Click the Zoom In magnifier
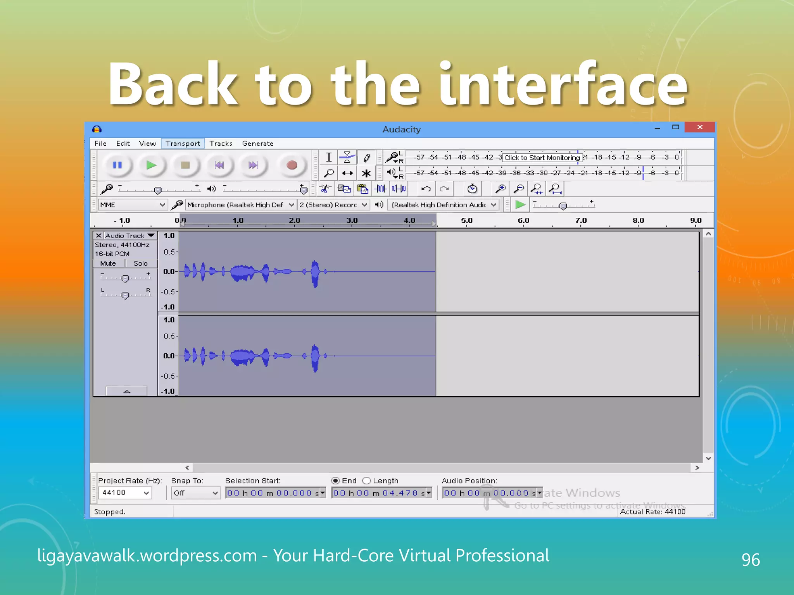The width and height of the screenshot is (794, 595). tap(500, 189)
